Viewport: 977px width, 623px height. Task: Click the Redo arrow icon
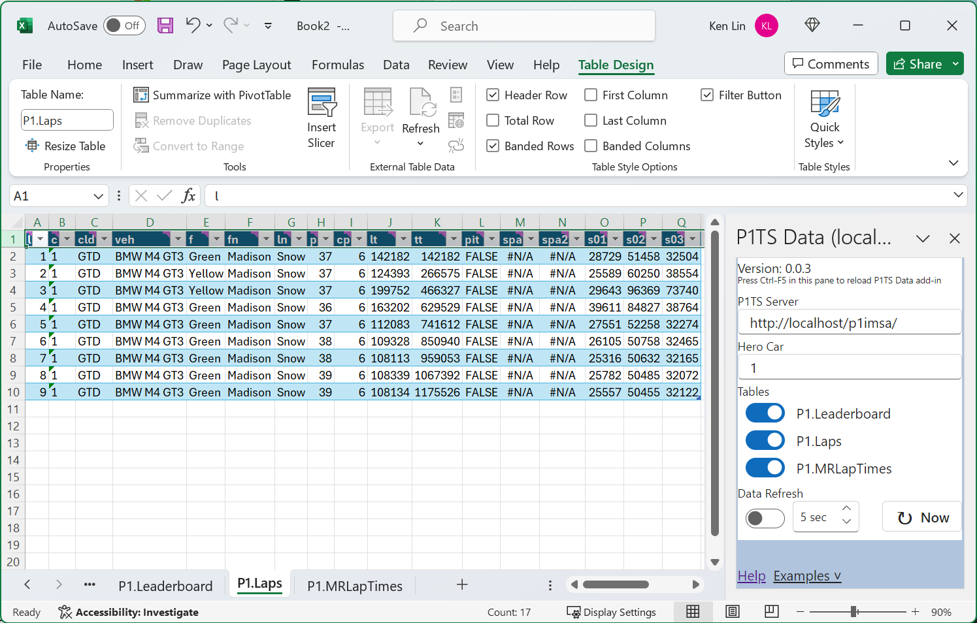point(231,25)
